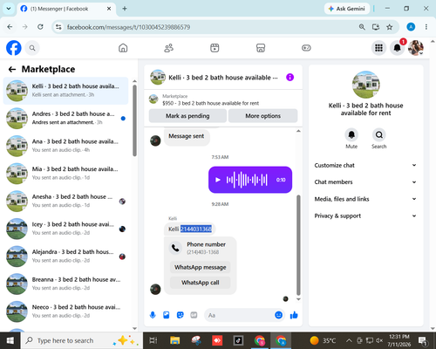Screen dimensions: 436x349
Task: Click the More options button
Action: tap(263, 116)
